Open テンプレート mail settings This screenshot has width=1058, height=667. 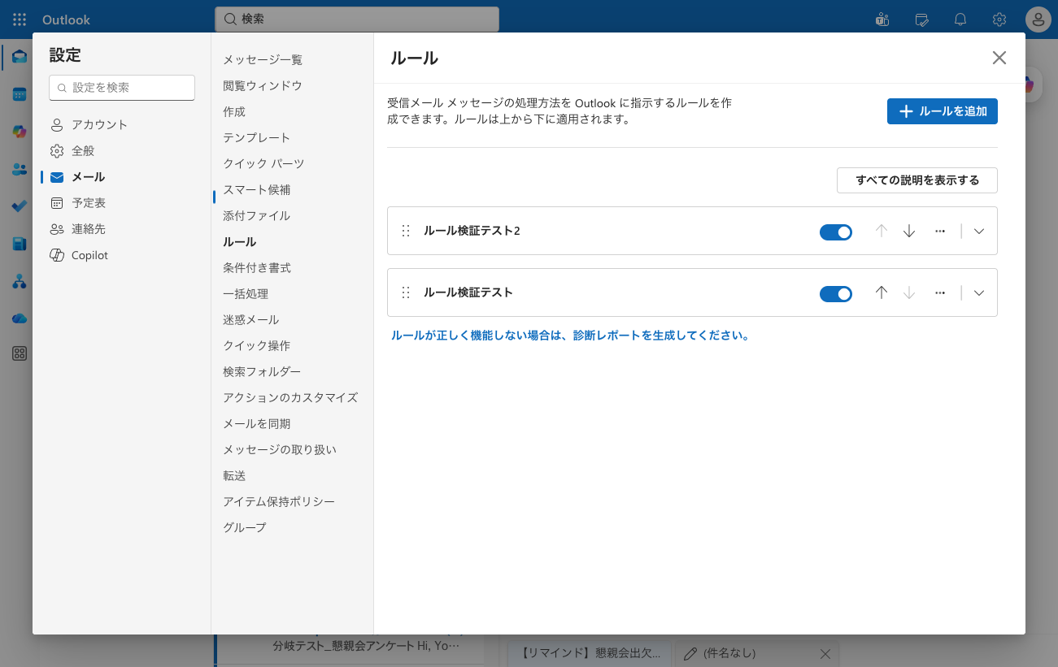pos(257,138)
